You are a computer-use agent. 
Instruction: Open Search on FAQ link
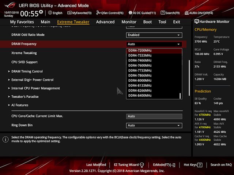tap(221, 165)
